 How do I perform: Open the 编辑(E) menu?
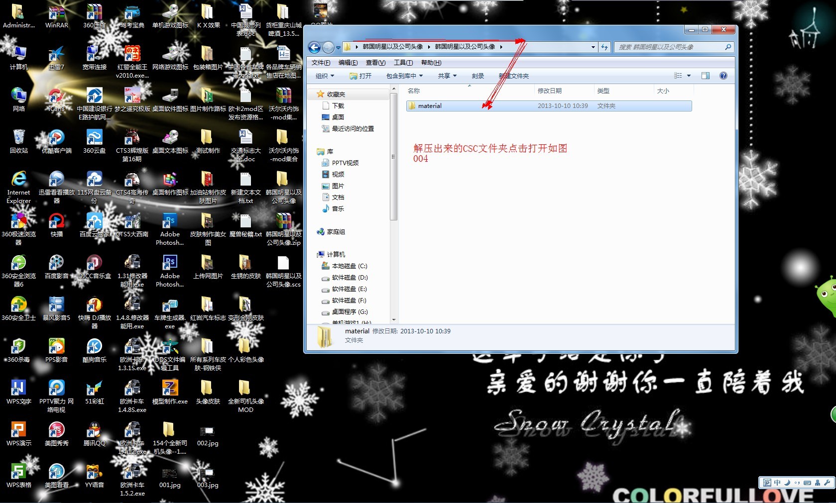348,63
